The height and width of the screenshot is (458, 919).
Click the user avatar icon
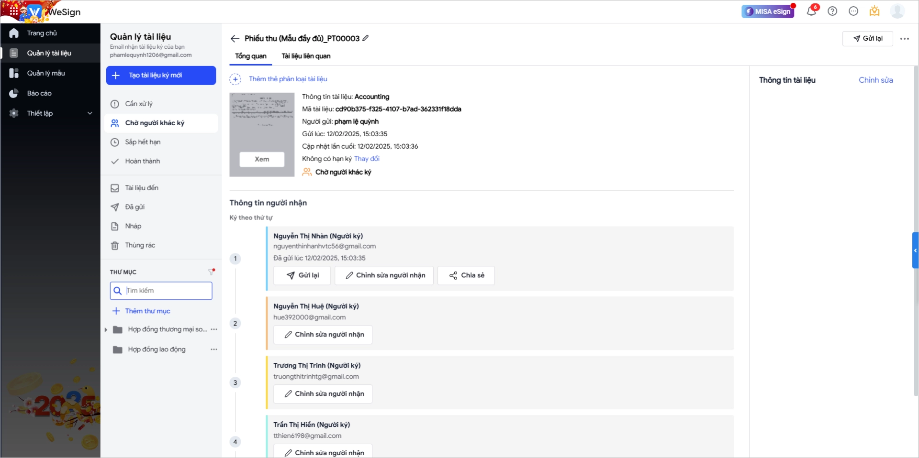tap(897, 11)
